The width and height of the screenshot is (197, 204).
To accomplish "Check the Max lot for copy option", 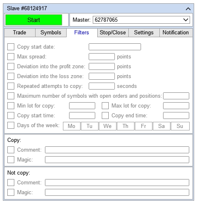I will click(x=105, y=106).
